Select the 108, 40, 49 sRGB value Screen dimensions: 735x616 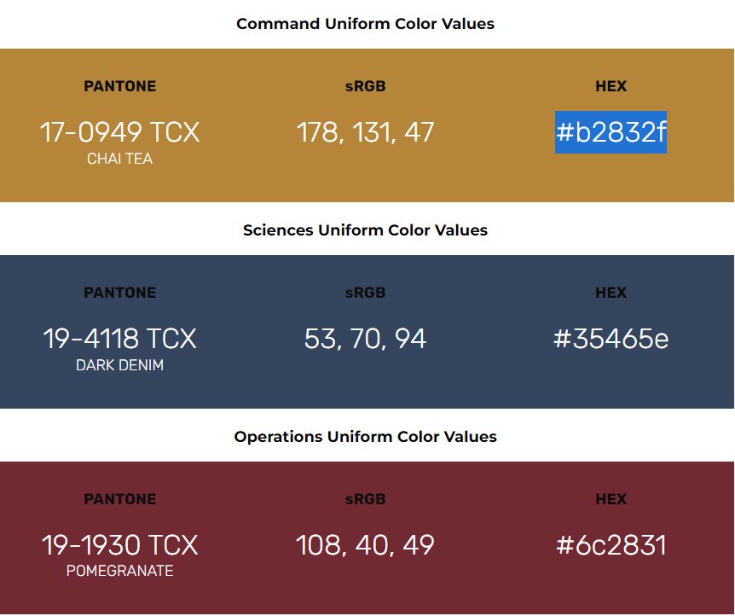pyautogui.click(x=366, y=545)
